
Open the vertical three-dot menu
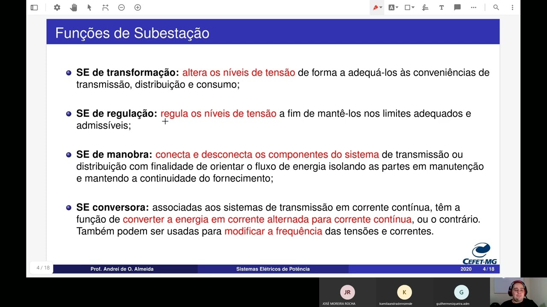click(x=512, y=7)
